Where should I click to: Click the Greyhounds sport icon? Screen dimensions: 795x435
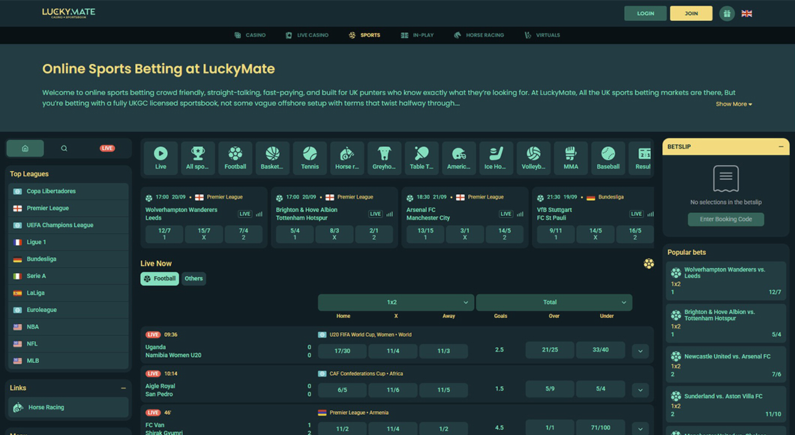(384, 157)
